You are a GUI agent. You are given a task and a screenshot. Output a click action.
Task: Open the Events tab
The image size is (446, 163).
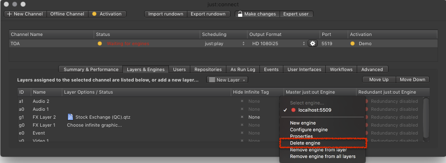pyautogui.click(x=271, y=69)
